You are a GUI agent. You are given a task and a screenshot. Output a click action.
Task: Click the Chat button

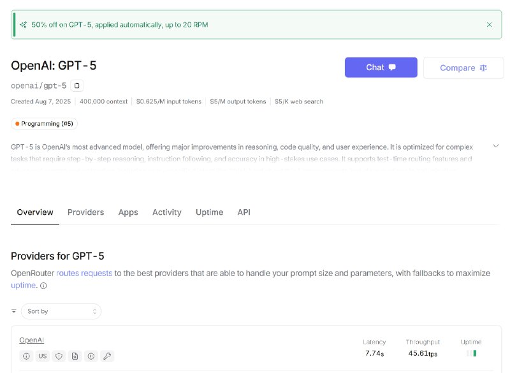click(381, 67)
